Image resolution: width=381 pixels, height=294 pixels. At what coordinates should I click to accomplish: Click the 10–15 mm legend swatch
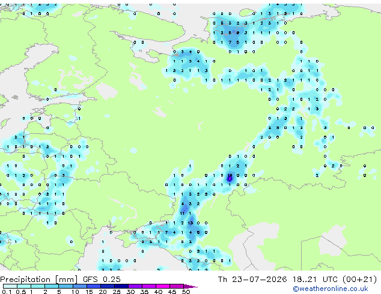pyautogui.click(x=79, y=286)
